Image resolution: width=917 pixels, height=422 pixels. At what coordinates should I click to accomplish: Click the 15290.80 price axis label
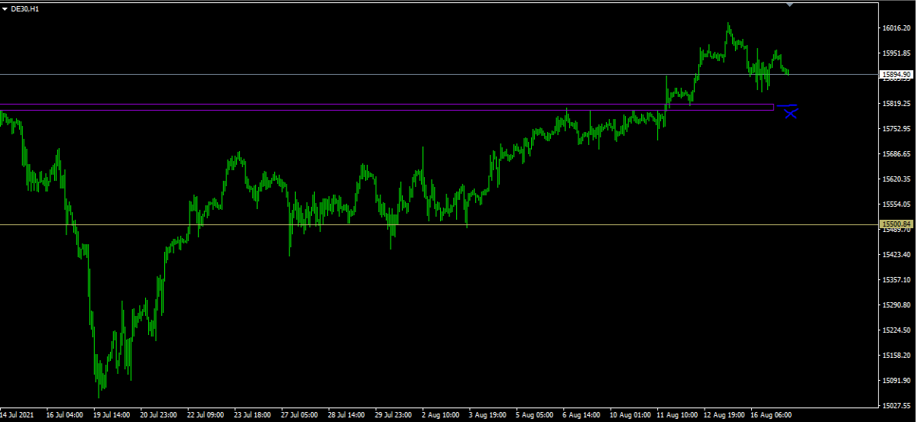896,305
